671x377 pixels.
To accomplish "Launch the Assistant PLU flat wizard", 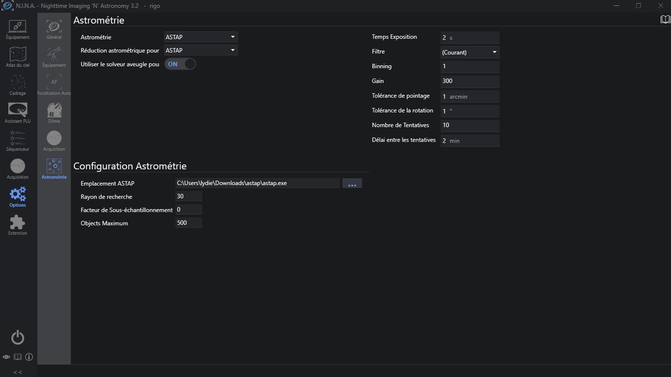I will [18, 113].
